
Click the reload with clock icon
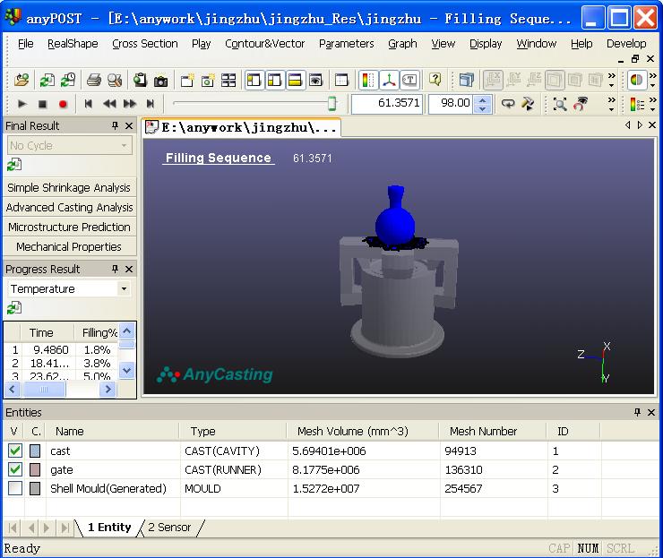tap(68, 80)
